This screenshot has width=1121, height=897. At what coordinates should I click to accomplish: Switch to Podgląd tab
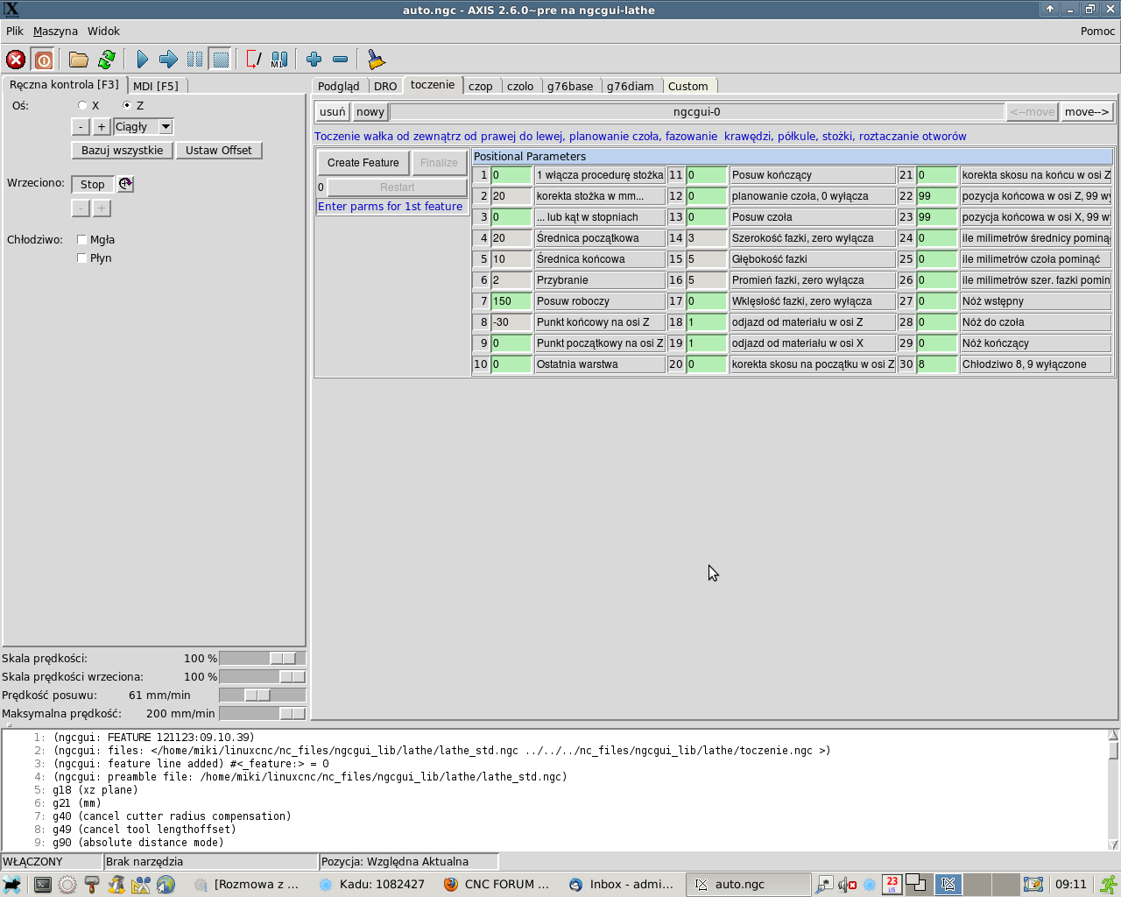point(339,86)
